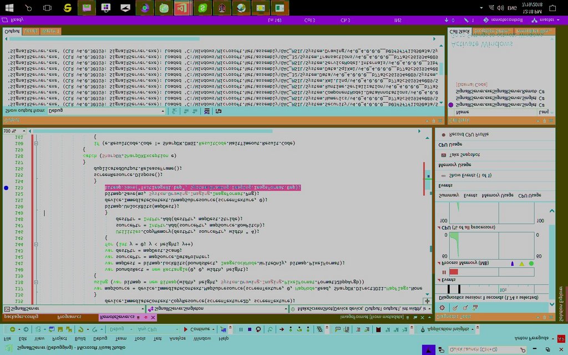Click Zoom Out icon in Diagnostic Tools
The height and width of the screenshot is (355, 568).
click(x=465, y=307)
